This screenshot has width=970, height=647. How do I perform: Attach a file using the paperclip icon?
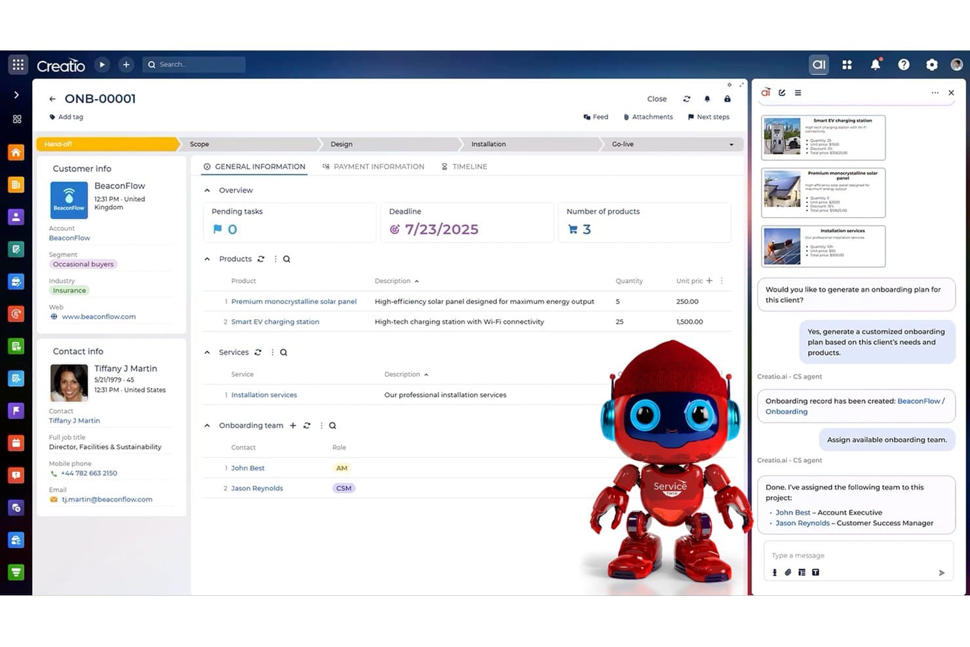[788, 572]
